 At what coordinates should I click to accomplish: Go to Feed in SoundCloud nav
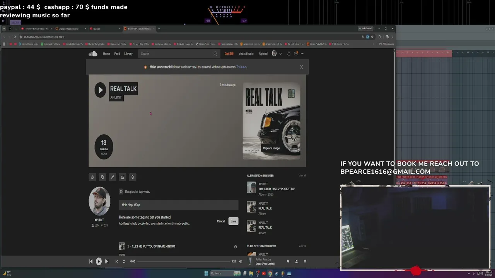117,54
